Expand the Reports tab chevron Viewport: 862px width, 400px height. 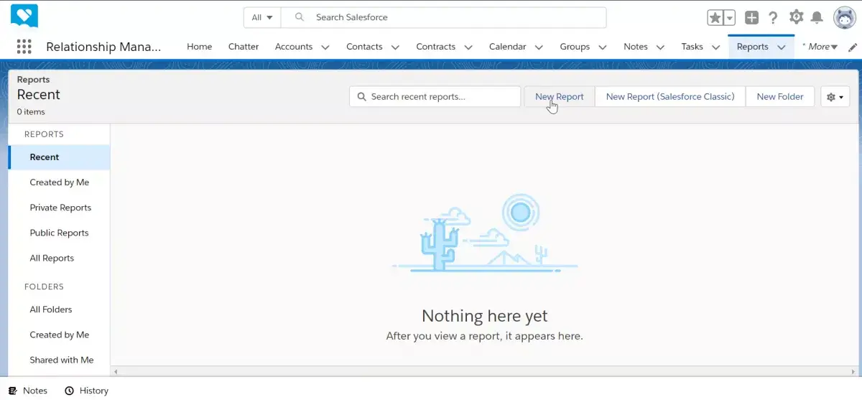point(781,47)
